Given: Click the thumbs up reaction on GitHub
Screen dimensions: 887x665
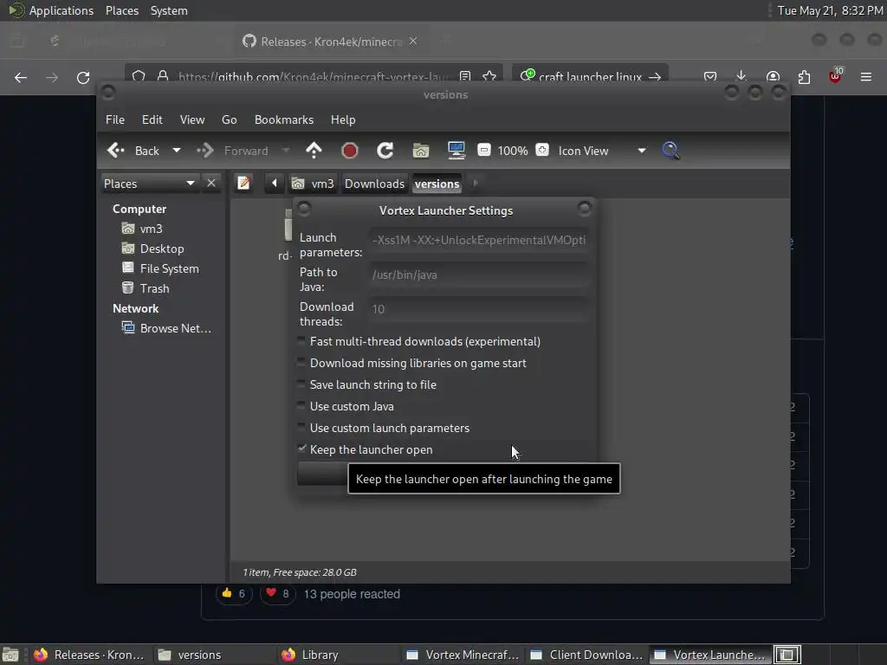Looking at the screenshot, I should (x=233, y=594).
